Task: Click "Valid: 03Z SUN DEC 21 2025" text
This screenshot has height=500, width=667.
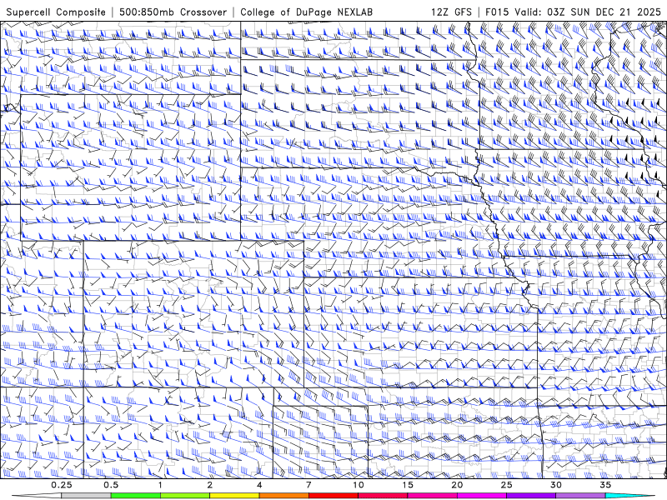Action: [588, 12]
